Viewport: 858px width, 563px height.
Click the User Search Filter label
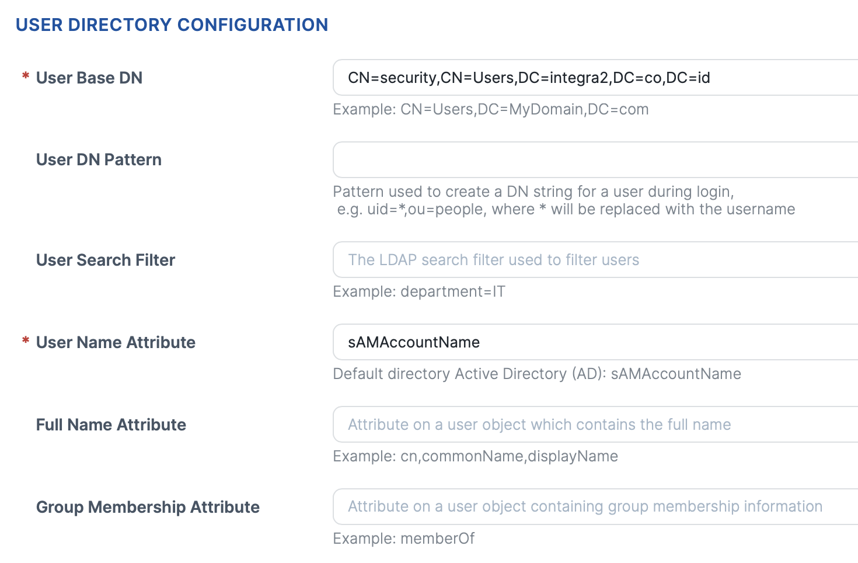106,260
